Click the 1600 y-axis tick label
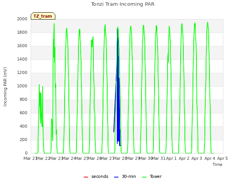 coord(22,46)
